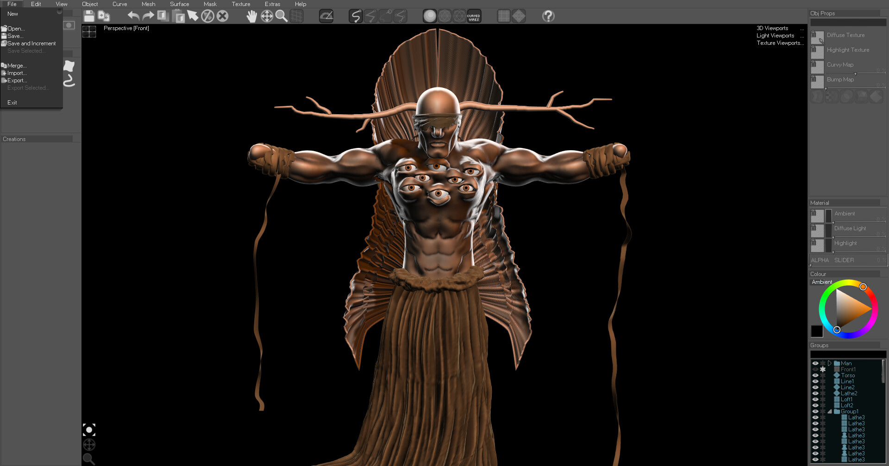Viewport: 889px width, 466px height.
Task: Open the Mesh menu
Action: (x=148, y=4)
